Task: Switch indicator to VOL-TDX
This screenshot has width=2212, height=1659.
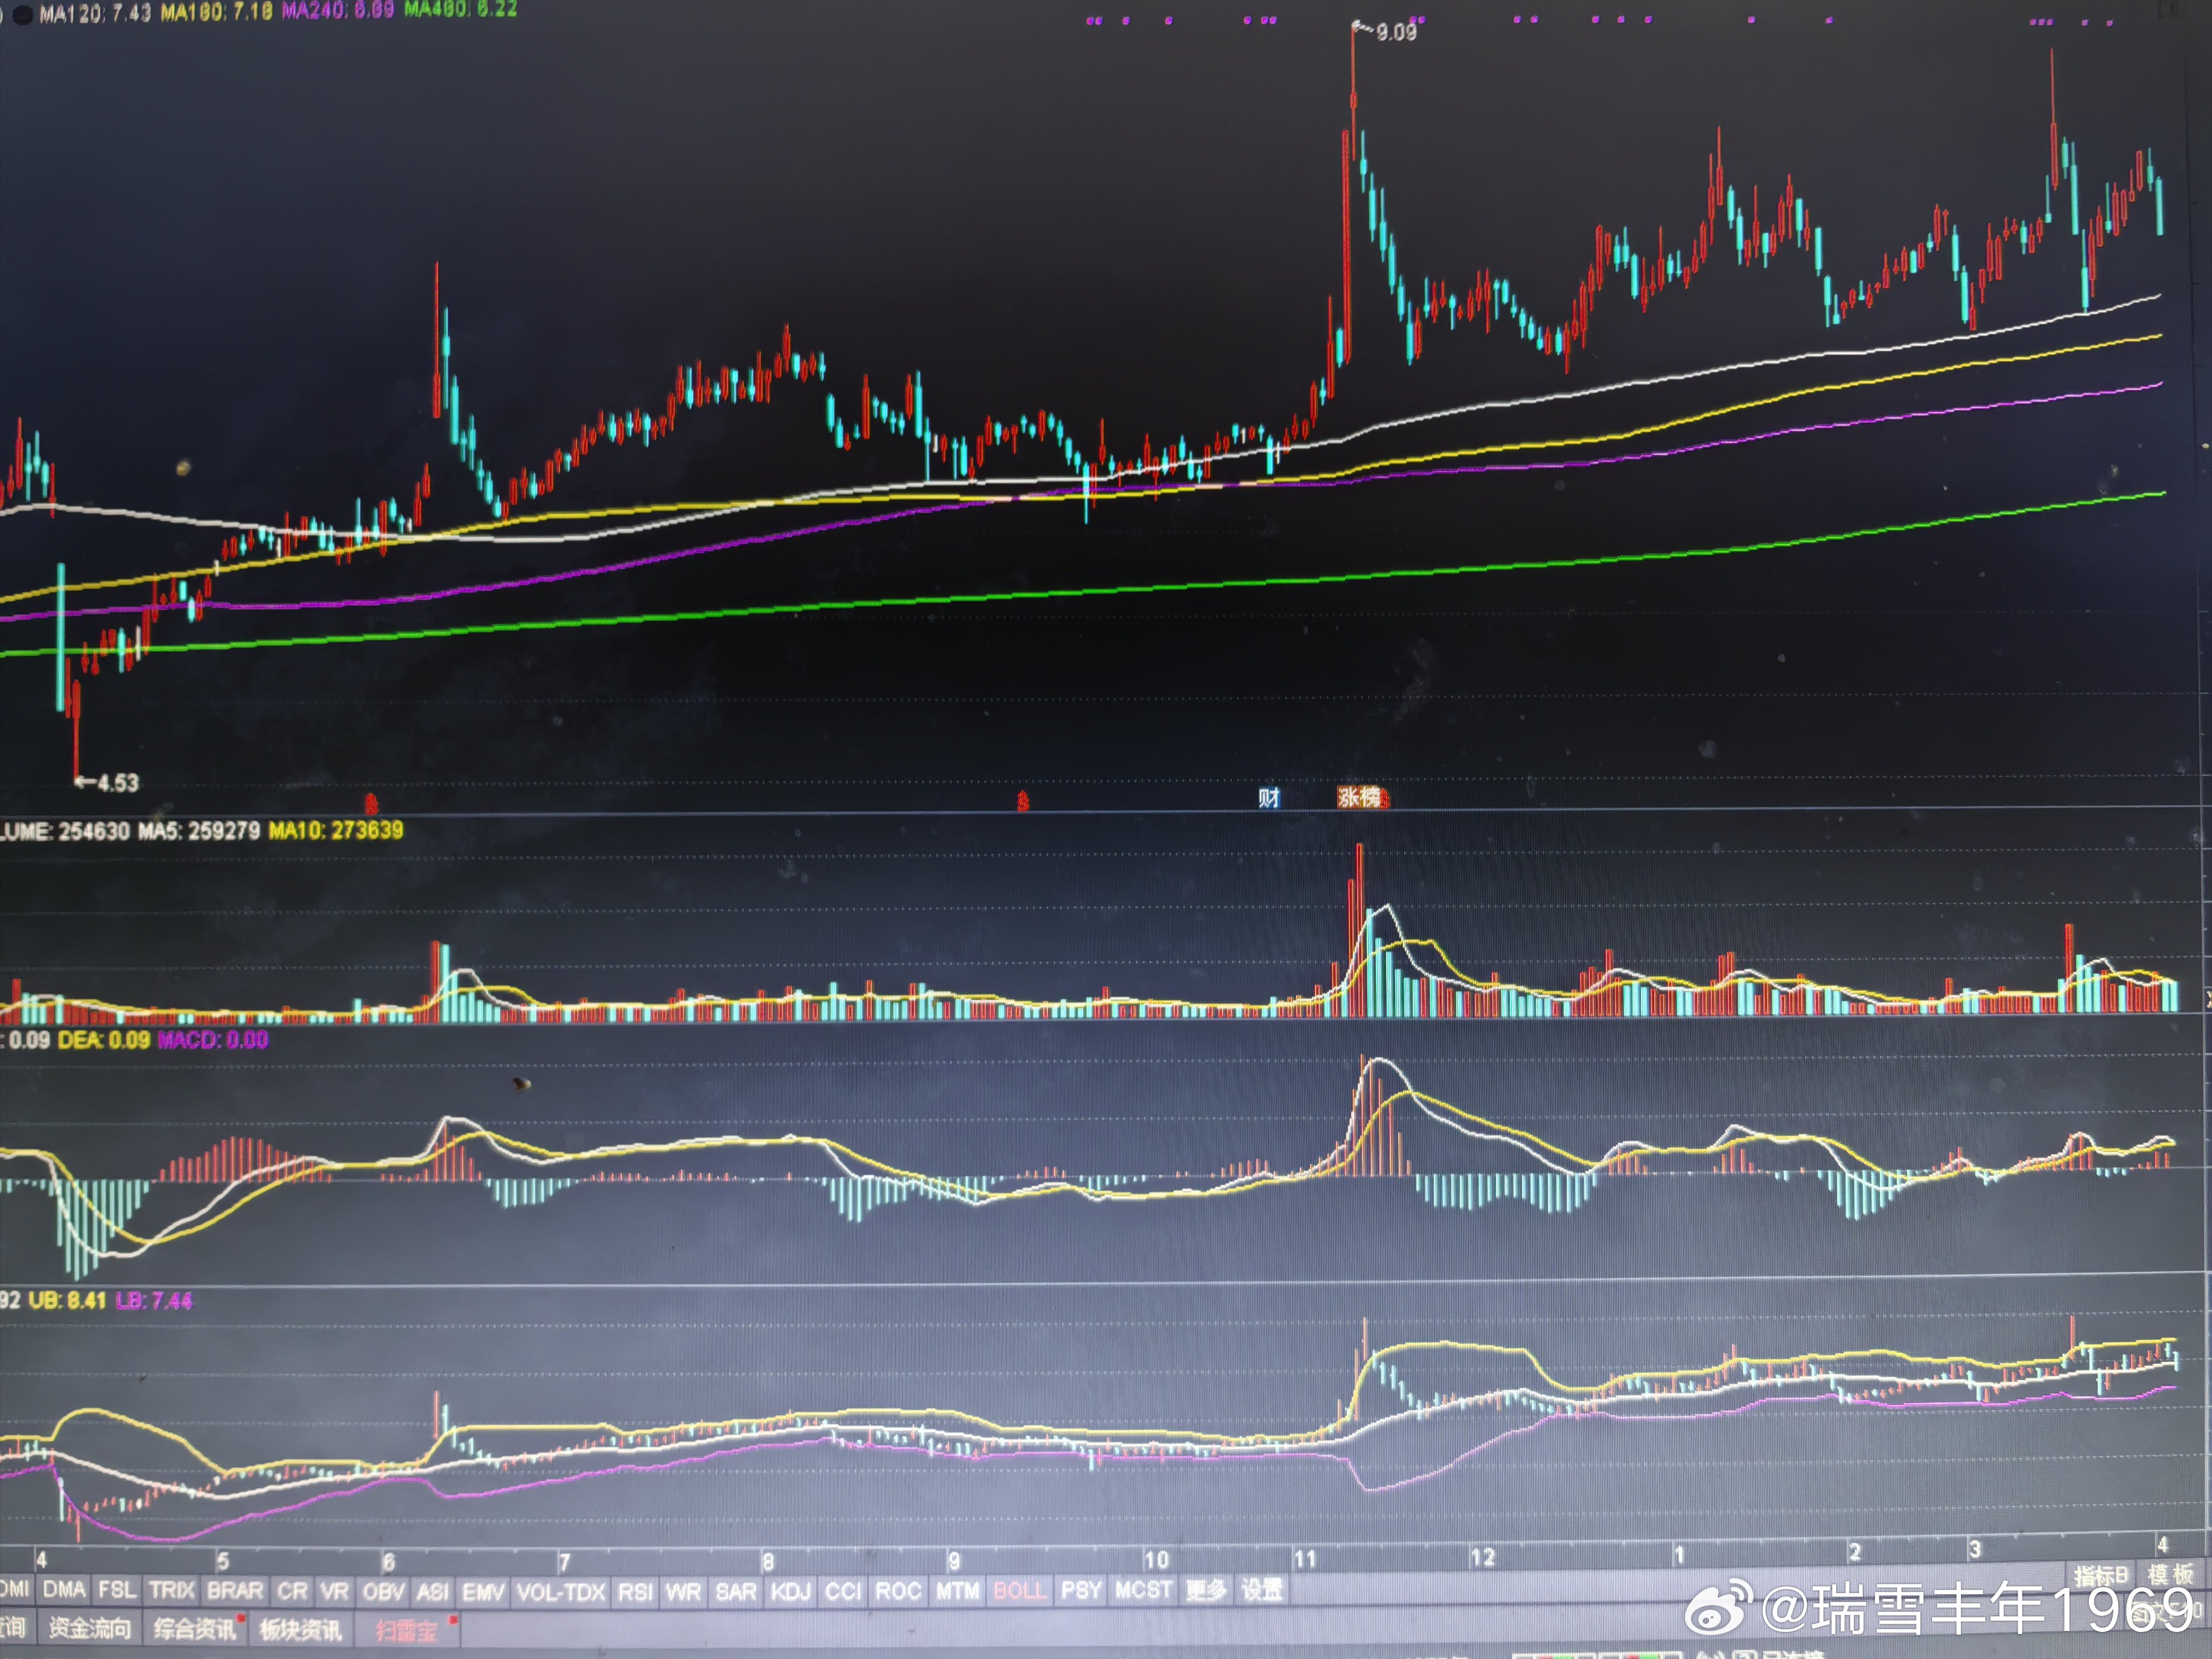Action: 560,1591
